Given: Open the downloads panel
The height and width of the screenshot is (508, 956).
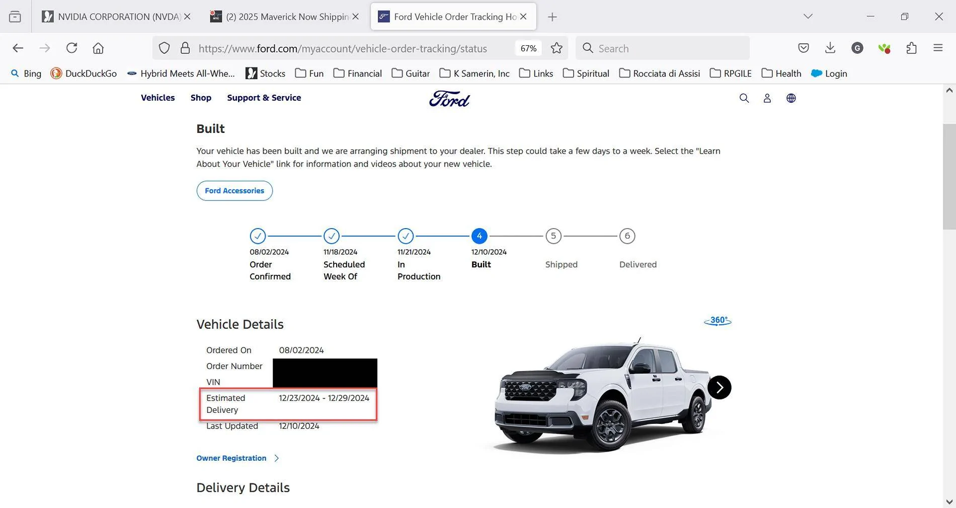Looking at the screenshot, I should (830, 48).
